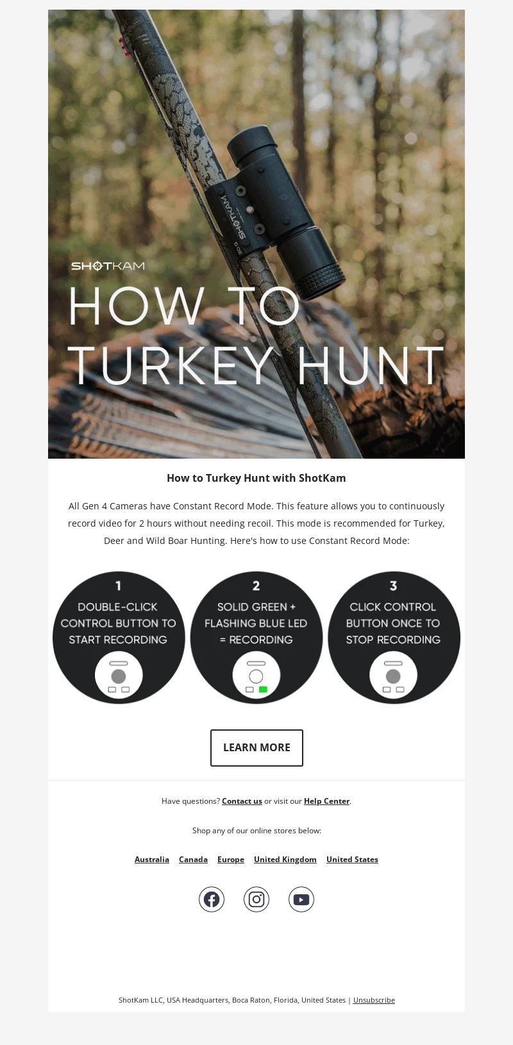The image size is (513, 1045).
Task: Click the ShotKam logo on hero image
Action: [x=108, y=266]
